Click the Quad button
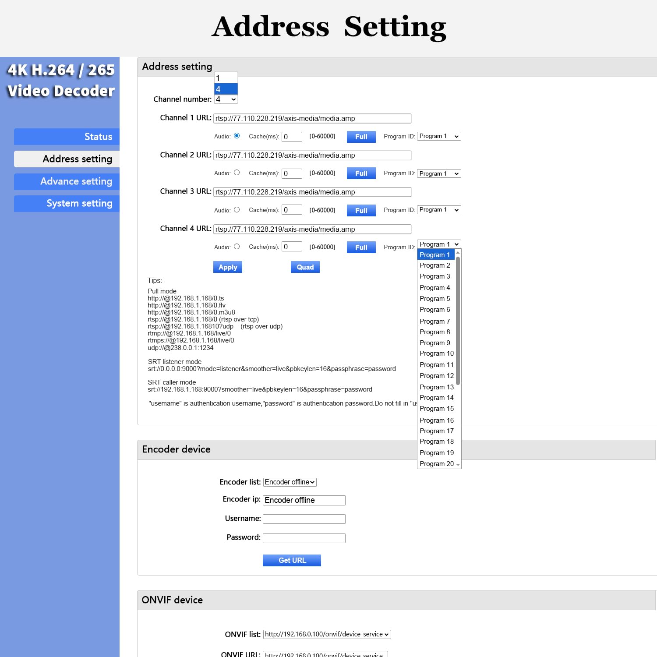657x657 pixels. pos(305,267)
